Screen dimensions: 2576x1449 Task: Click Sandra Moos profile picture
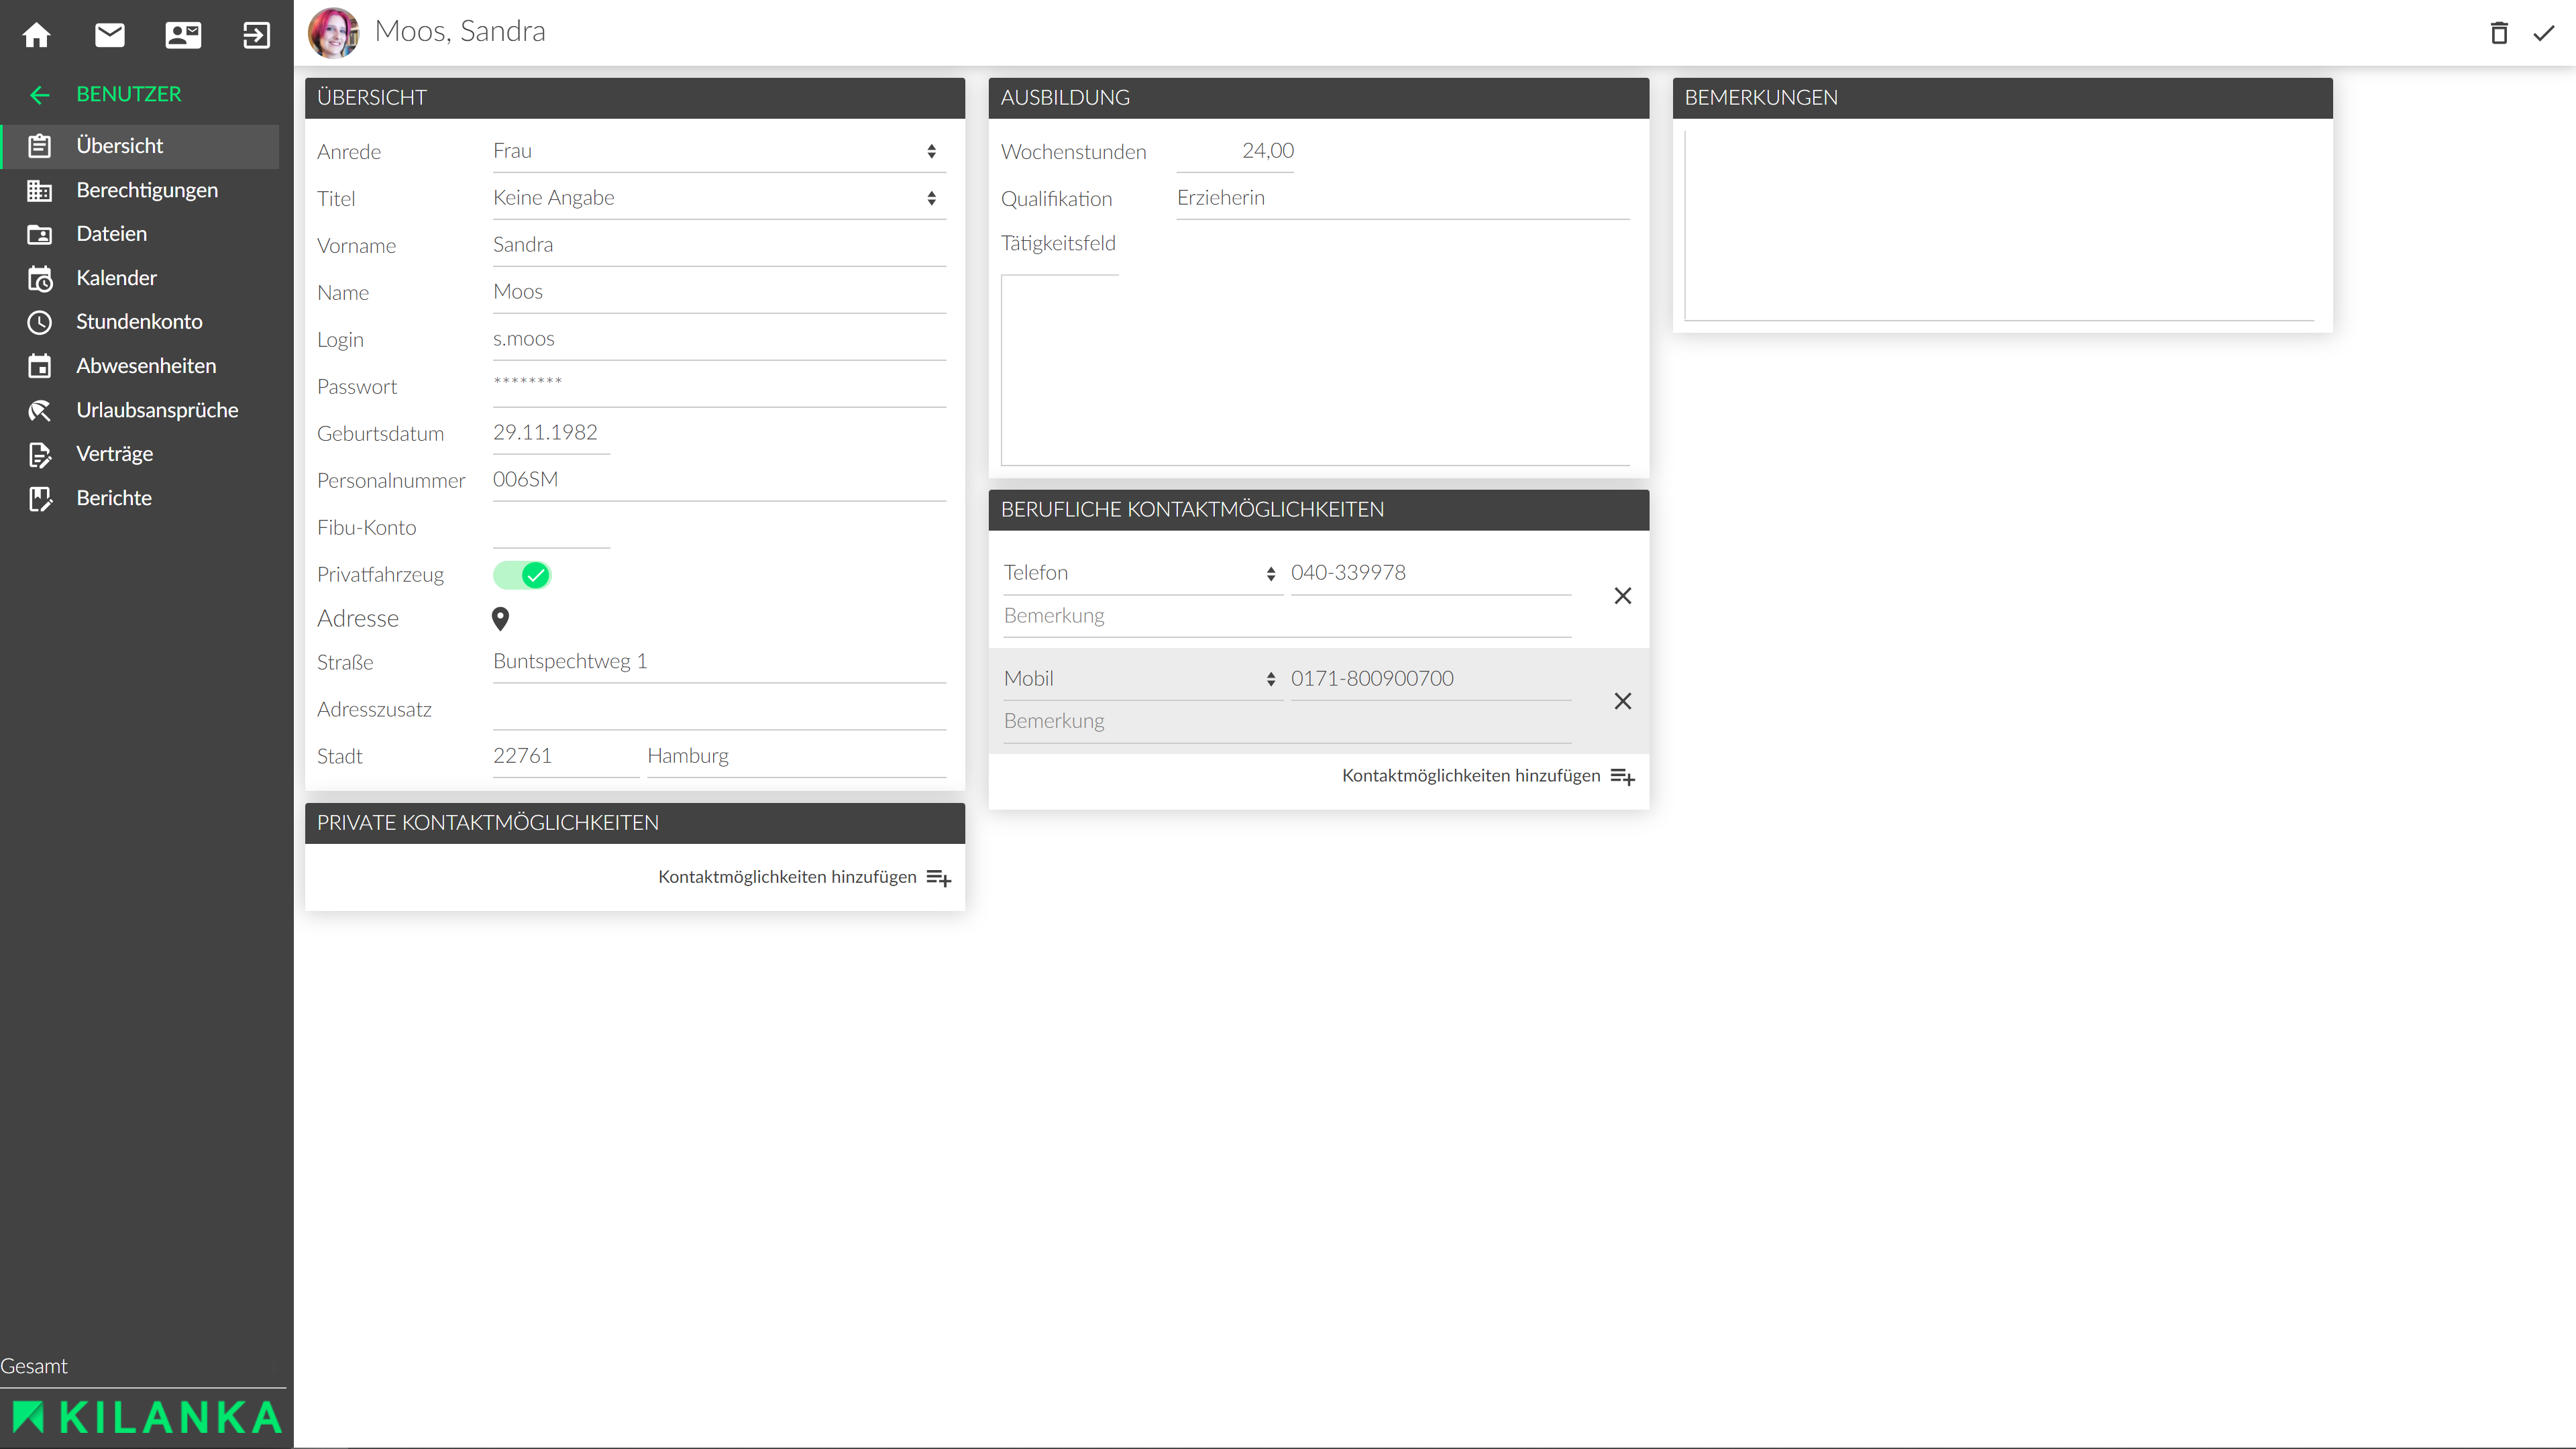point(333,32)
